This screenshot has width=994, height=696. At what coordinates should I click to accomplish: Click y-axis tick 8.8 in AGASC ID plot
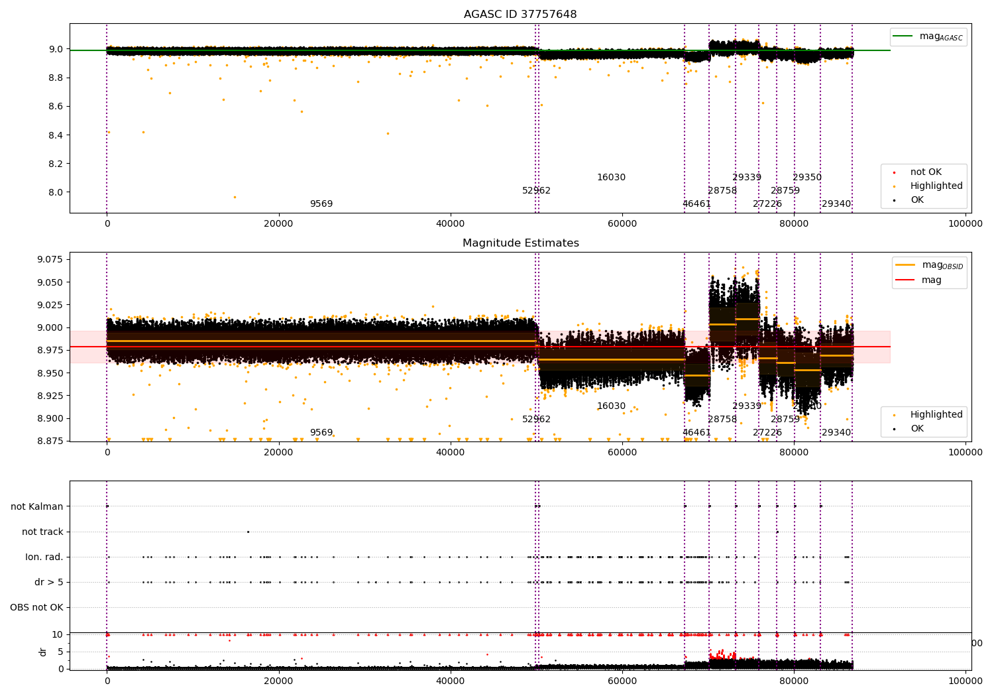point(56,78)
